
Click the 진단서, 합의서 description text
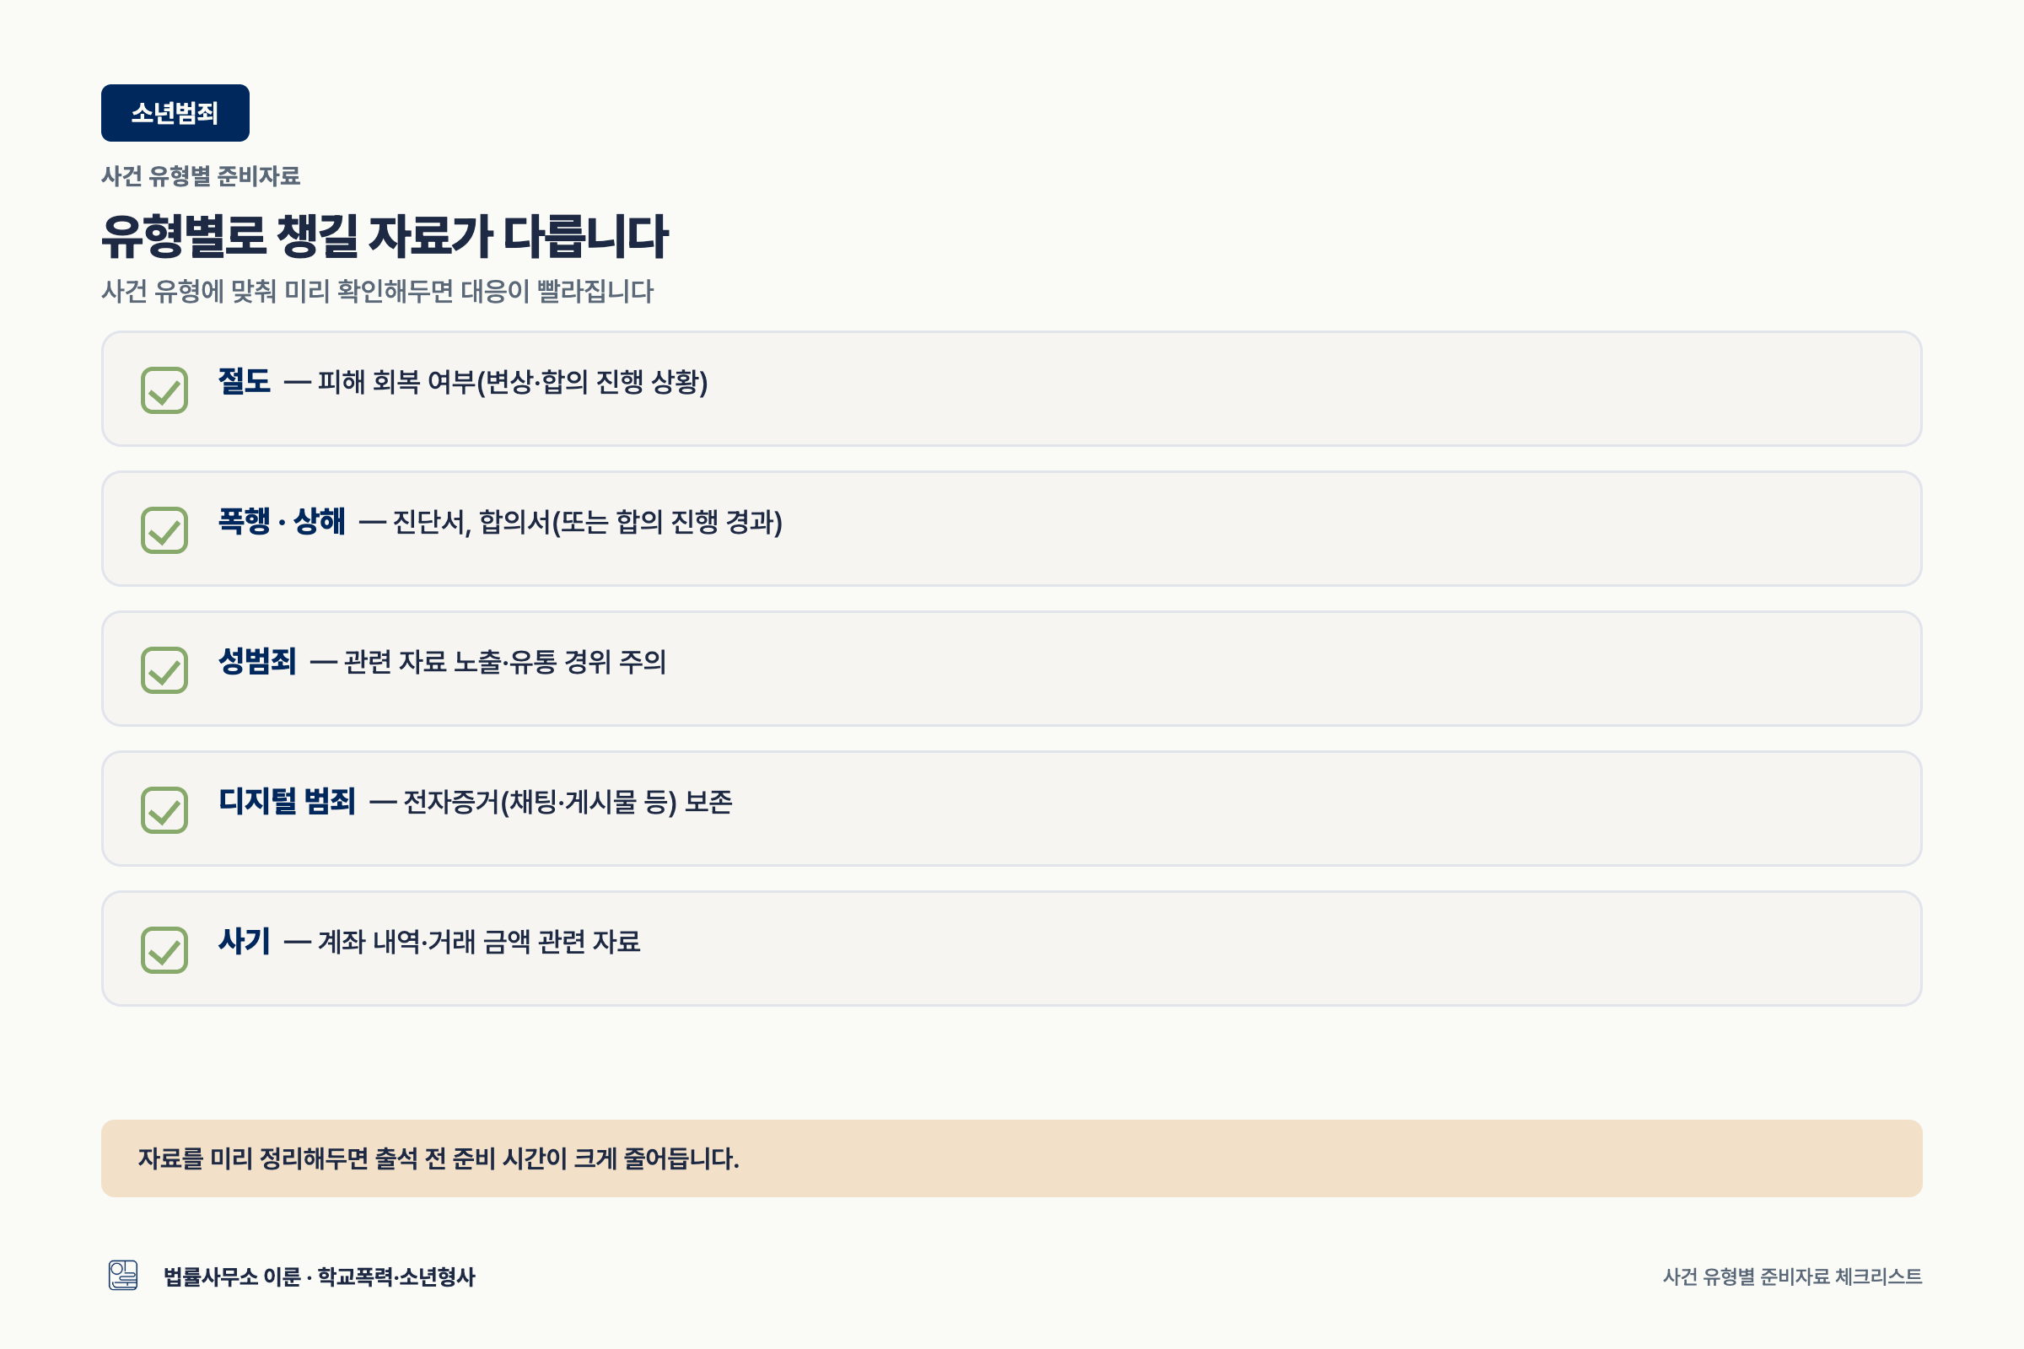588,522
